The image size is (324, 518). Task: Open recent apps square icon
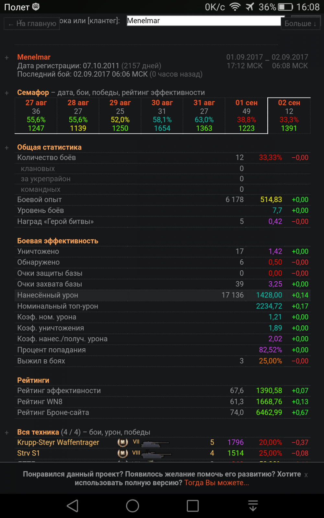(x=193, y=506)
